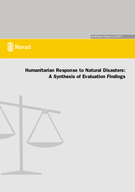Click the vertical post of the scales
Viewport: 135px width, 192px height.
[x=21, y=133]
